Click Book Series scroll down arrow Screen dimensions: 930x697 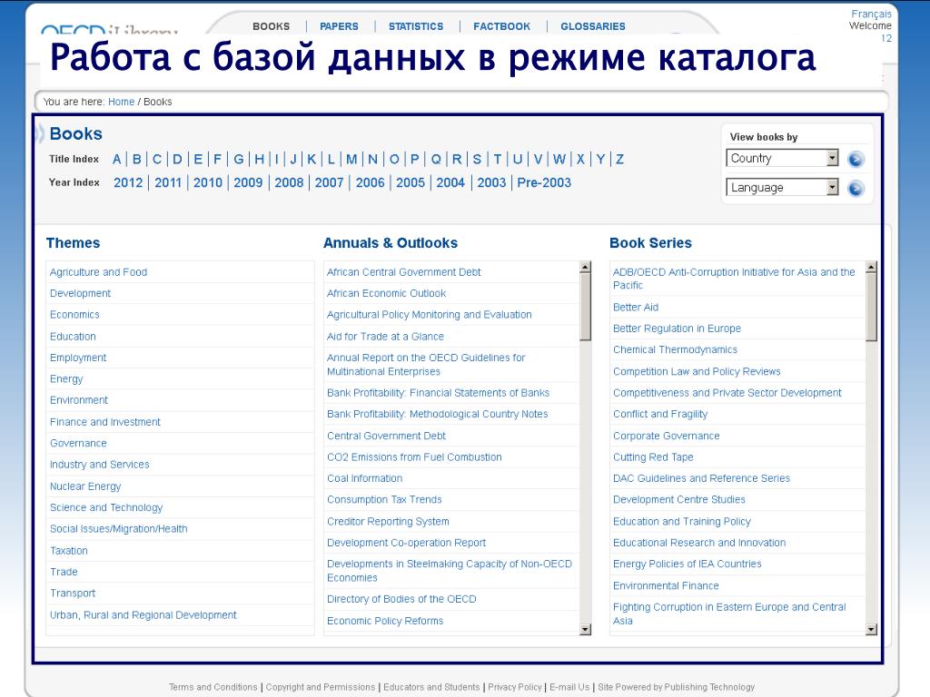[871, 630]
